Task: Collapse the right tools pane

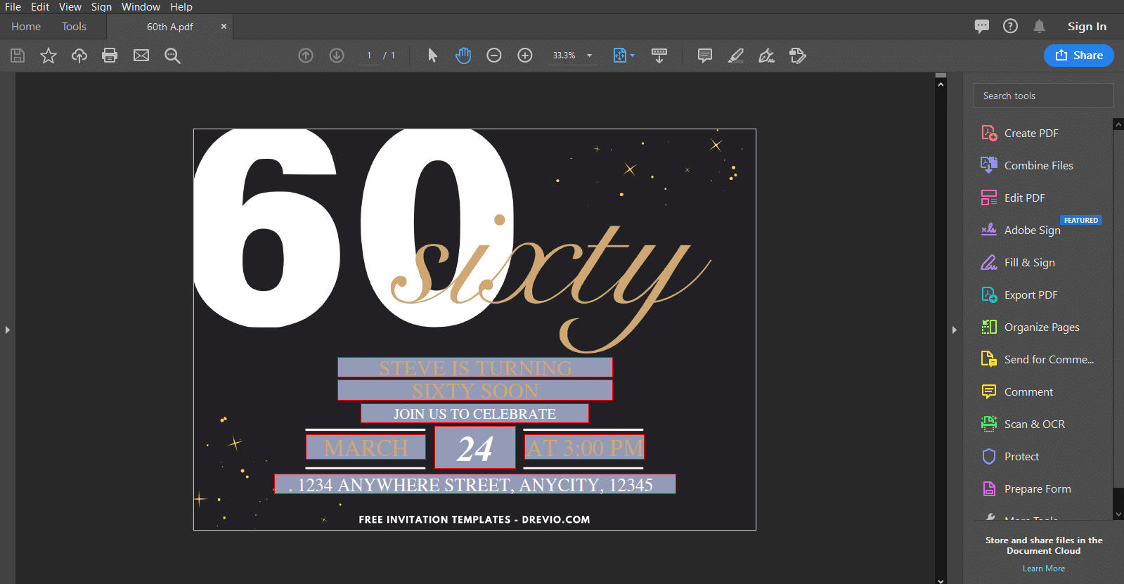Action: [x=955, y=330]
